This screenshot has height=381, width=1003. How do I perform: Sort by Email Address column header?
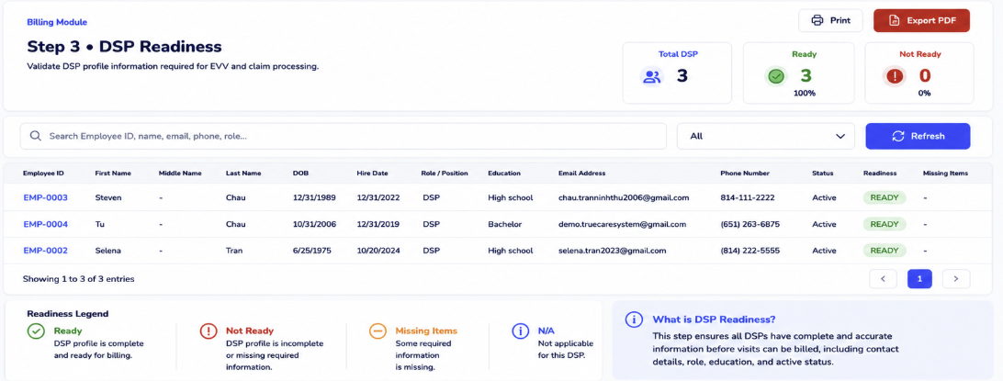tap(581, 174)
